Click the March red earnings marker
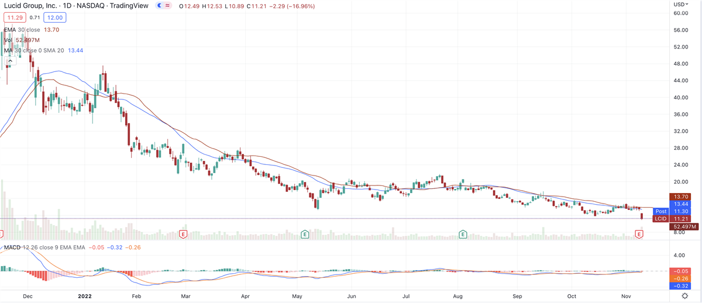702x303 pixels. click(184, 234)
